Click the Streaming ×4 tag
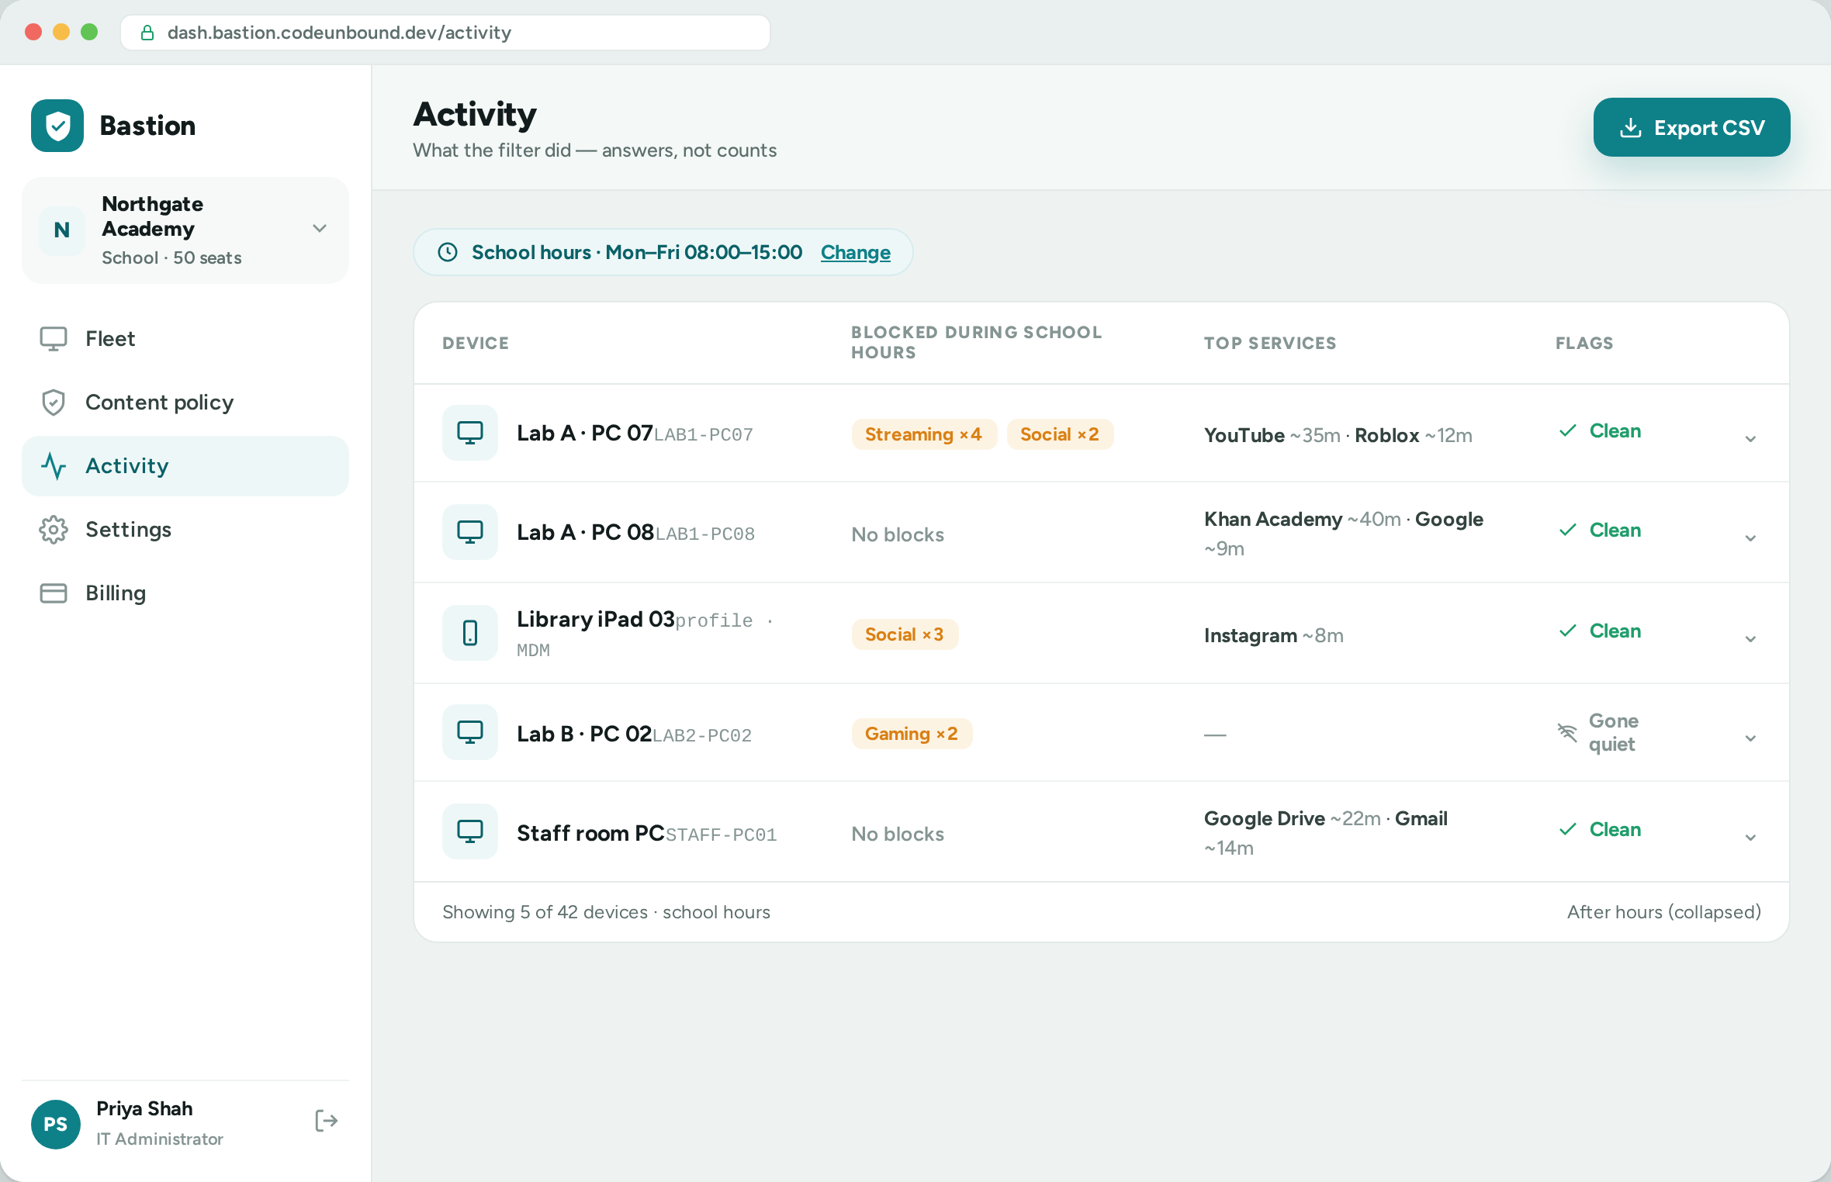Image resolution: width=1831 pixels, height=1182 pixels. pyautogui.click(x=924, y=434)
